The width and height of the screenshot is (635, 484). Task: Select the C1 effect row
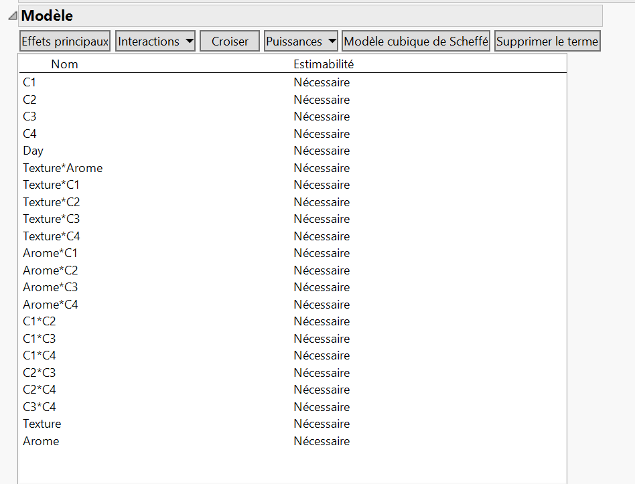point(29,82)
